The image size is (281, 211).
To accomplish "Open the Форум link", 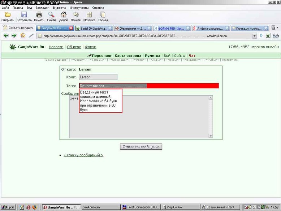I will click(x=90, y=47).
